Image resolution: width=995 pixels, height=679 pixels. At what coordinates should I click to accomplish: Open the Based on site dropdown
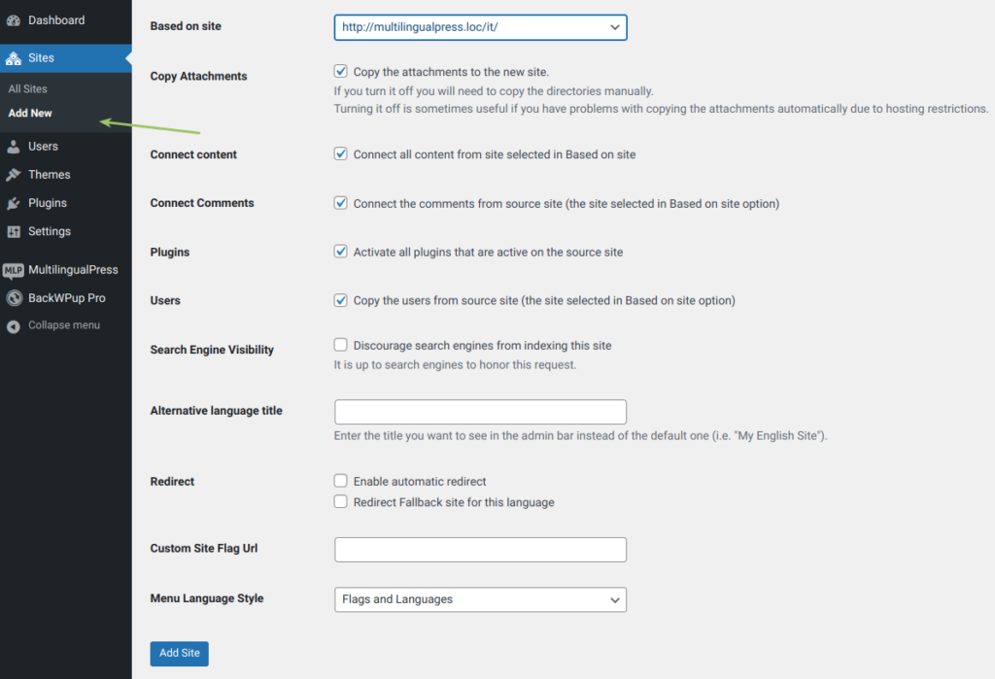point(480,26)
